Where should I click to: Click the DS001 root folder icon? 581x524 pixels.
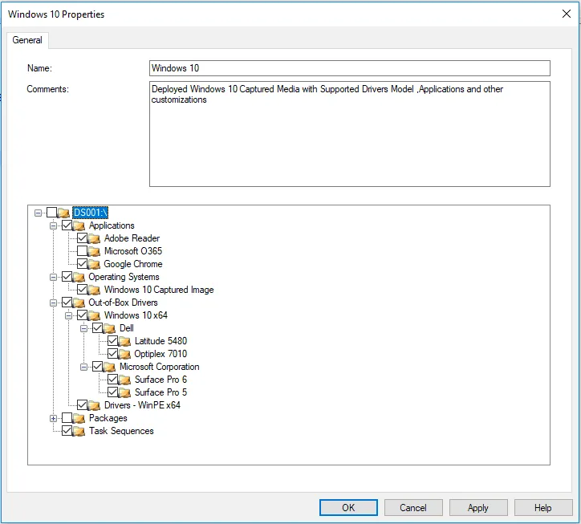click(63, 213)
